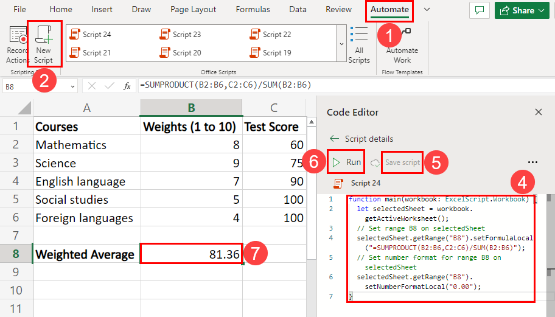Click the Record Actions icon
Viewport: 555px width, 317px height.
(x=16, y=35)
